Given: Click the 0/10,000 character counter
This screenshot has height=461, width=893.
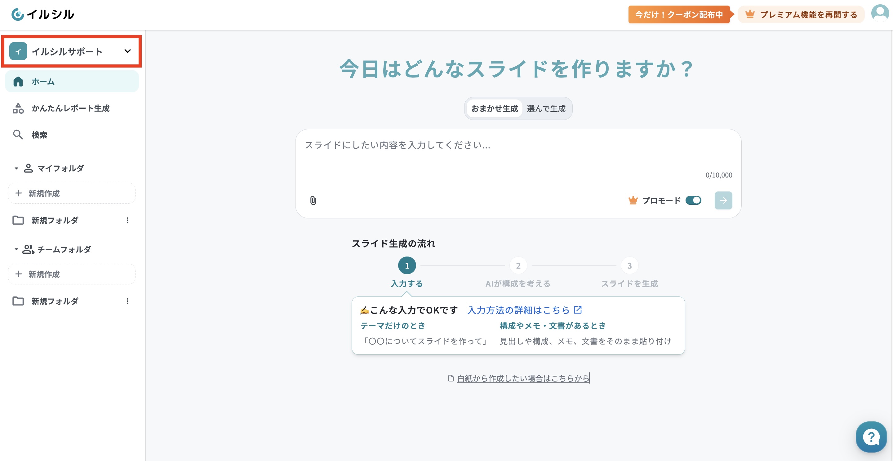Looking at the screenshot, I should pos(719,175).
